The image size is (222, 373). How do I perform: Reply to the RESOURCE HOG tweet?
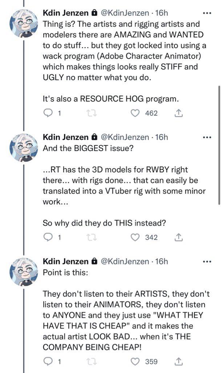(48, 113)
